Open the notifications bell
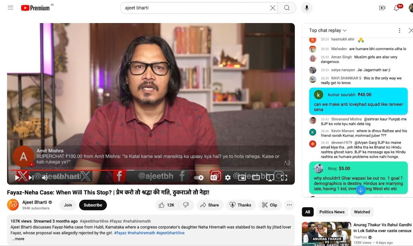 point(397,8)
